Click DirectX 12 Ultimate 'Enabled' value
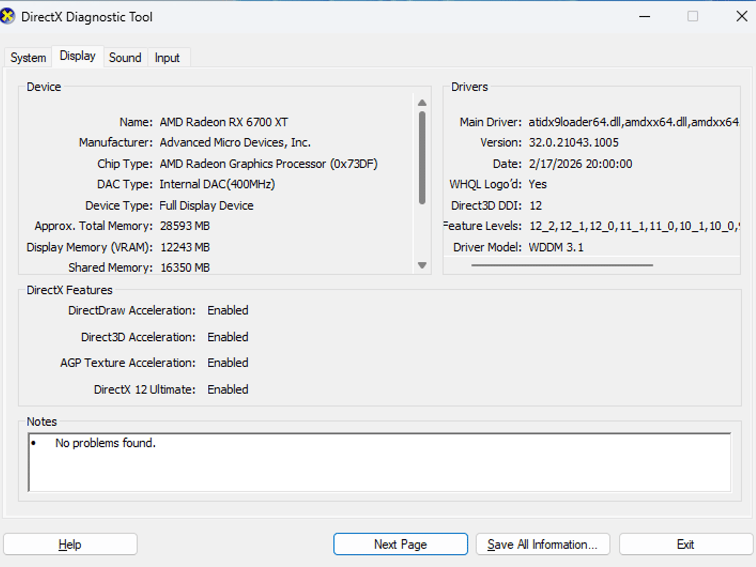The height and width of the screenshot is (567, 756). tap(228, 389)
